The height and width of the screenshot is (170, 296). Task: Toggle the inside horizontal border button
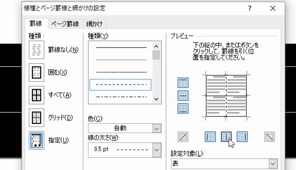coord(183,95)
